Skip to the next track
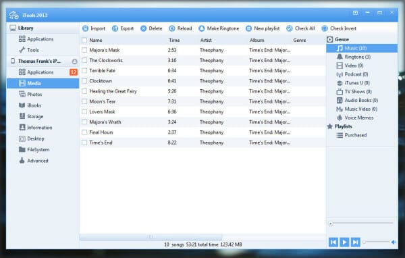 point(356,242)
